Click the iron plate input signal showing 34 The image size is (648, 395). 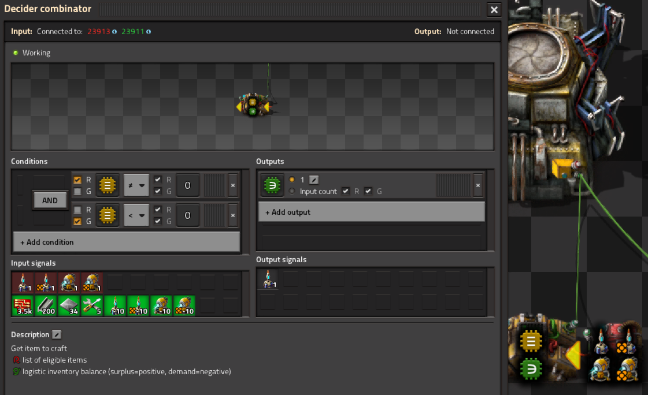click(x=69, y=305)
